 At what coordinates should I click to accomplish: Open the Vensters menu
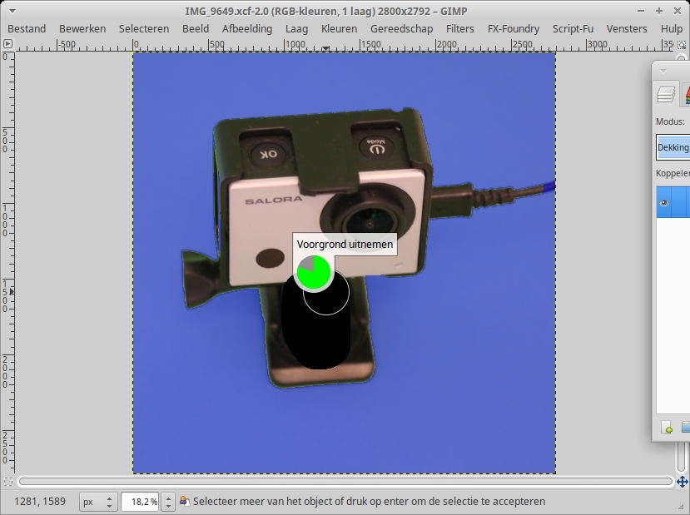pos(627,28)
